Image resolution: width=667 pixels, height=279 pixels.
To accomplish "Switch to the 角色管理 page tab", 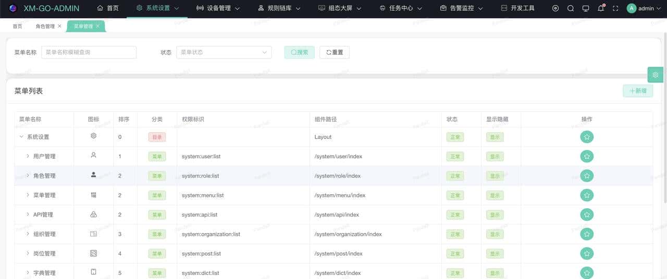I will (48, 26).
